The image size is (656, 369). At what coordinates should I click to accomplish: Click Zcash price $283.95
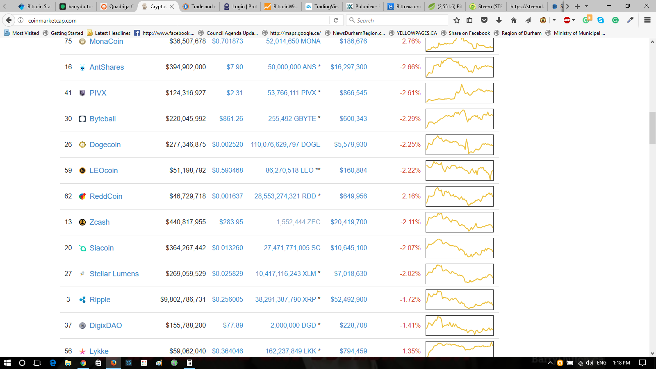(231, 222)
